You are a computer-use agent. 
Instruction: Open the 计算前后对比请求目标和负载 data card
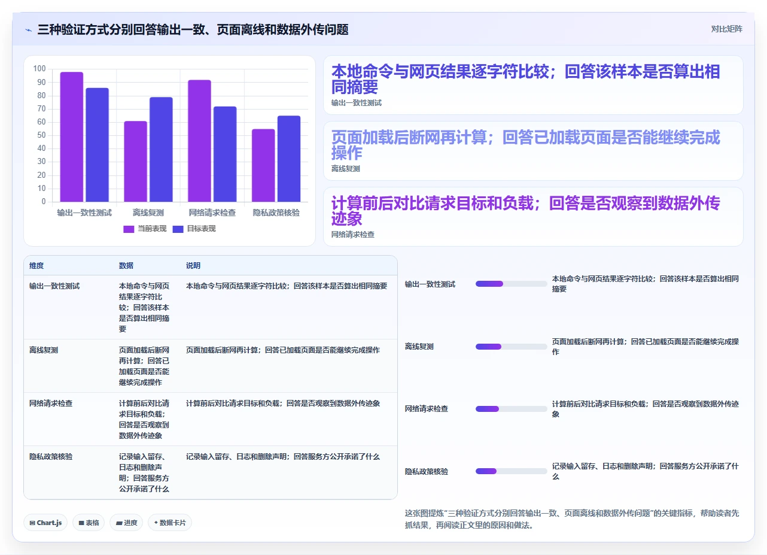pos(533,217)
